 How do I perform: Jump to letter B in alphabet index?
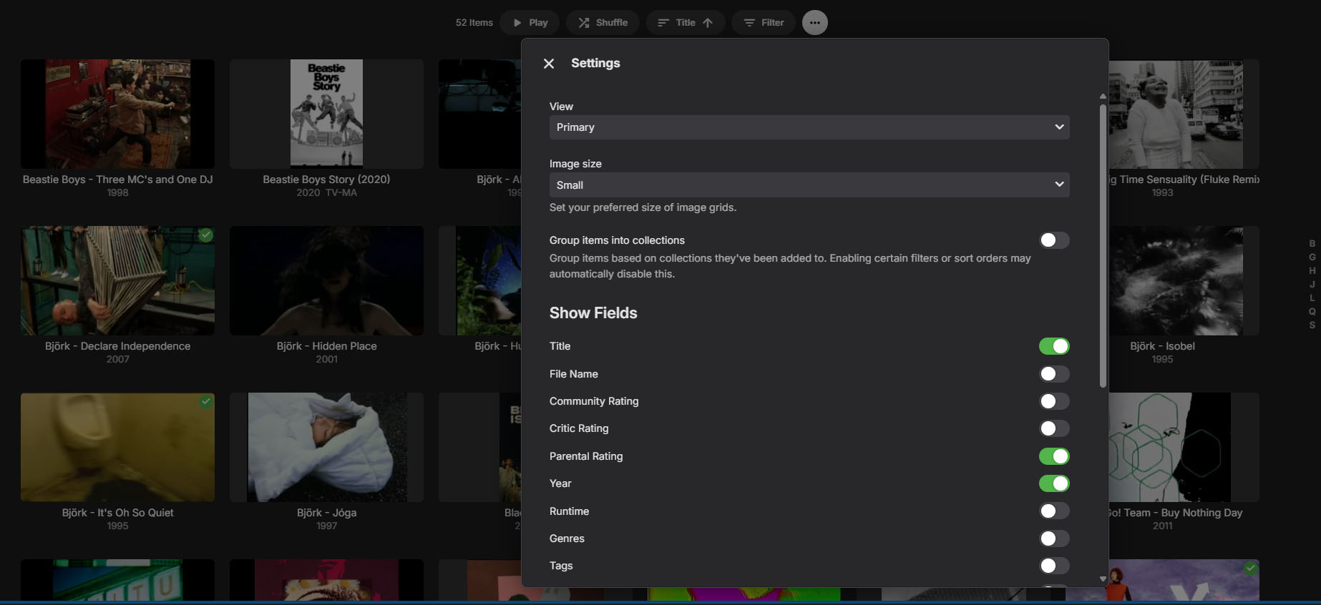[1312, 244]
